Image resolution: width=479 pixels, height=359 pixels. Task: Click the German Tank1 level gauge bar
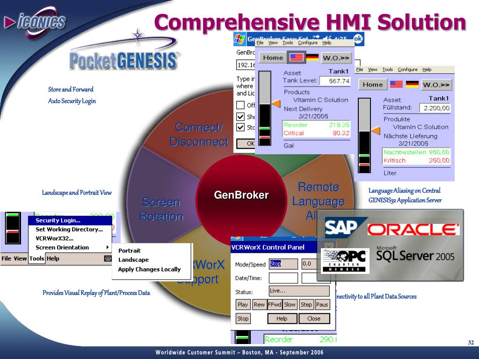[364, 135]
